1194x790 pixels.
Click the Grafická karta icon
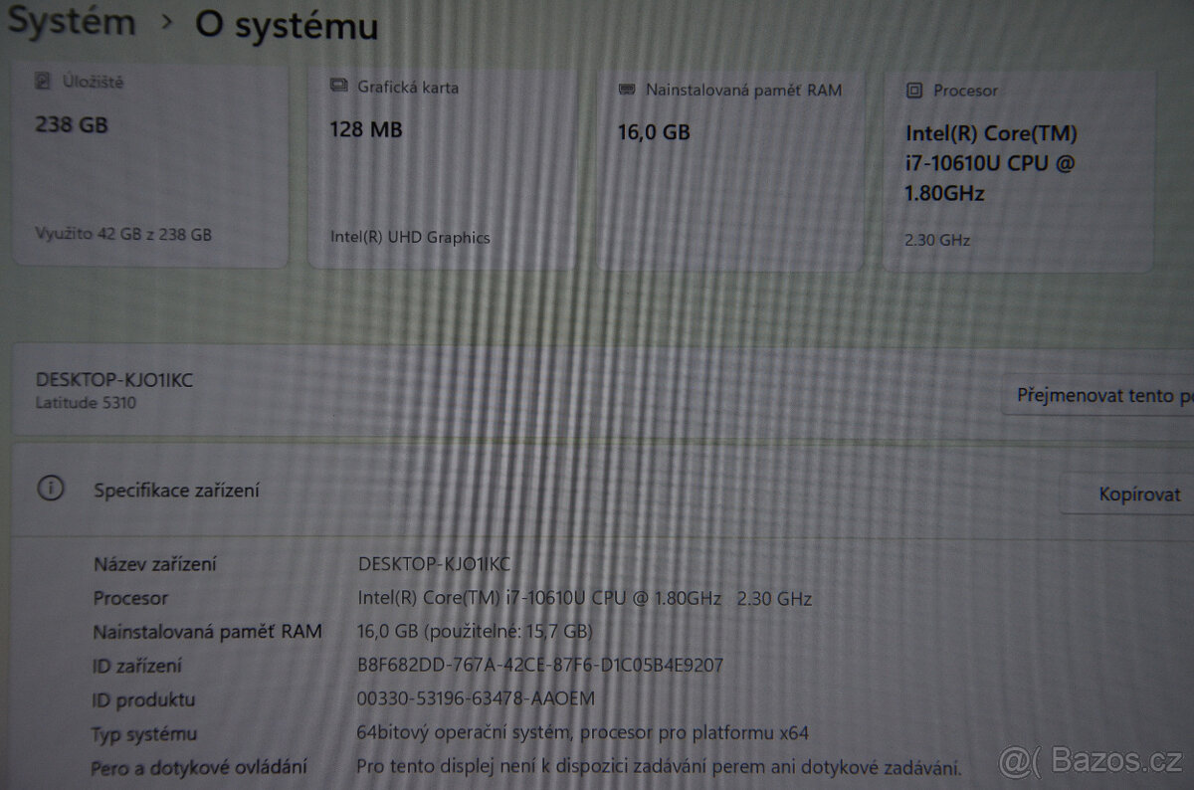[338, 87]
